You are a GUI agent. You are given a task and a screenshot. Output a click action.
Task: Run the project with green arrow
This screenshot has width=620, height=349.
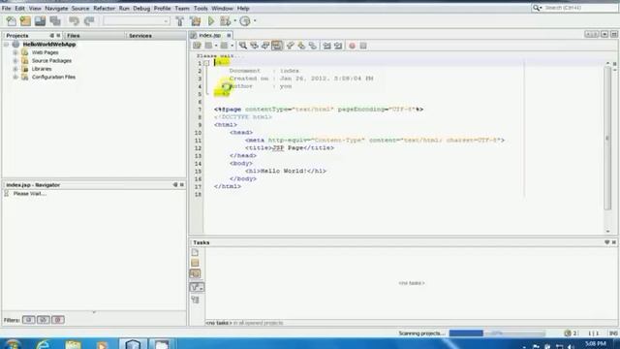pos(211,21)
